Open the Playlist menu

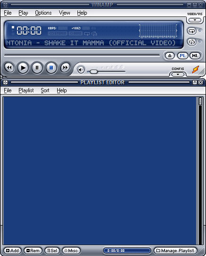pyautogui.click(x=26, y=90)
